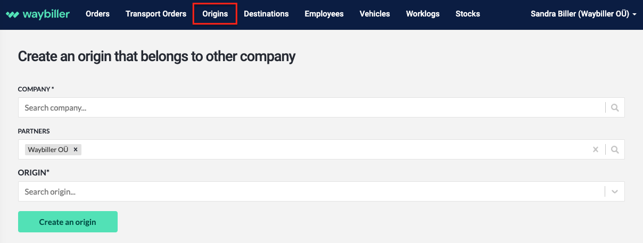643x243 pixels.
Task: Select the Origins tab
Action: pyautogui.click(x=215, y=14)
